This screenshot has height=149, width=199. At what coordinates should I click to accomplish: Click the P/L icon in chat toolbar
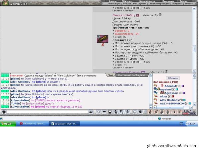tap(122, 112)
